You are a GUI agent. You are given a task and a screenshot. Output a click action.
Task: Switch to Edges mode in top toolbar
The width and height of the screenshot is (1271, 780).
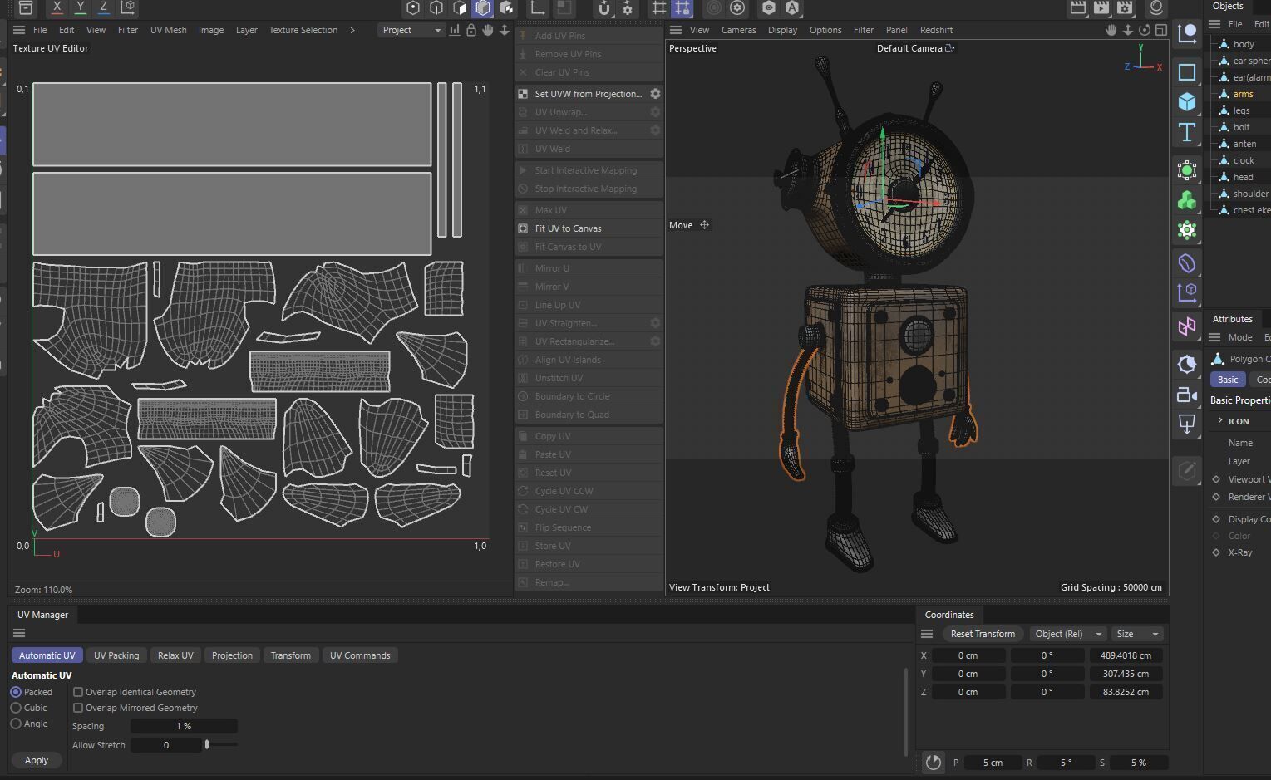436,8
